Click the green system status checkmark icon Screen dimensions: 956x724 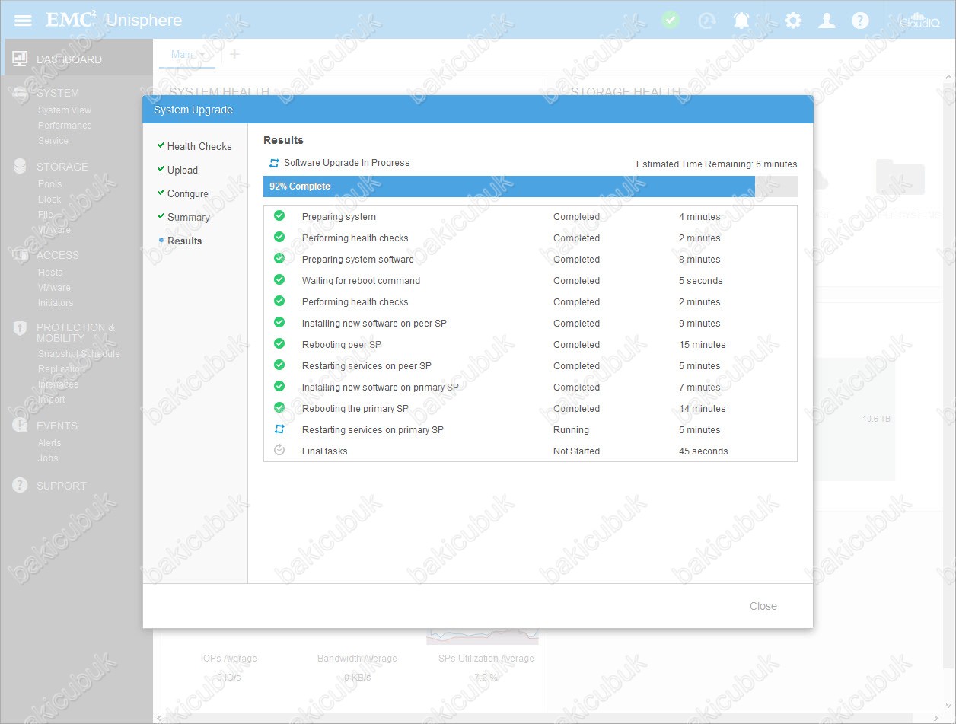pyautogui.click(x=671, y=20)
